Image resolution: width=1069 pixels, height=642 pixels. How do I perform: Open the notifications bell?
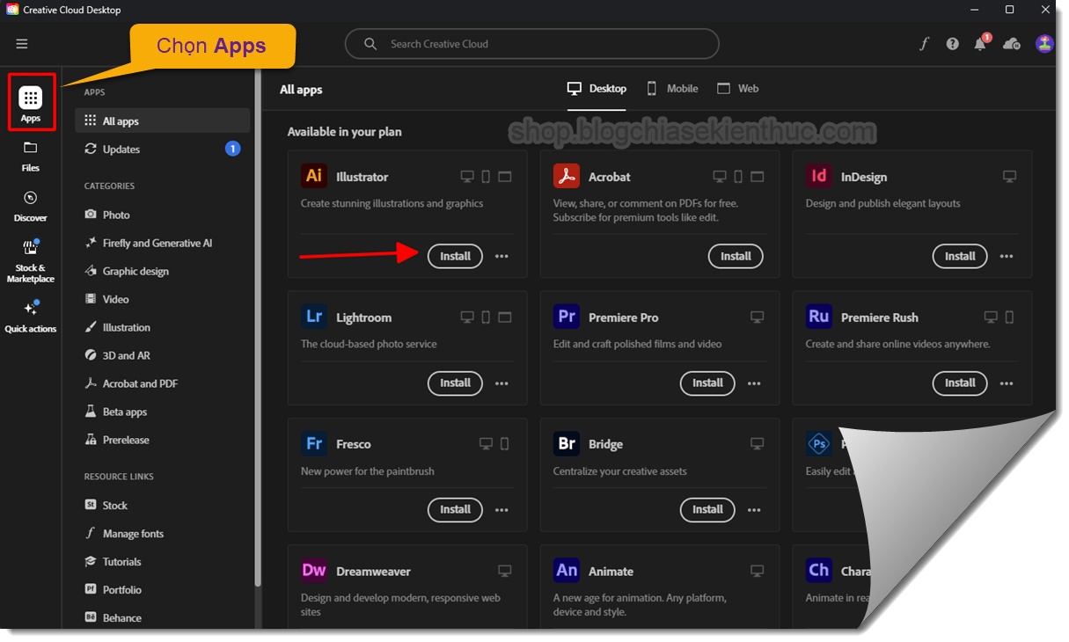981,44
